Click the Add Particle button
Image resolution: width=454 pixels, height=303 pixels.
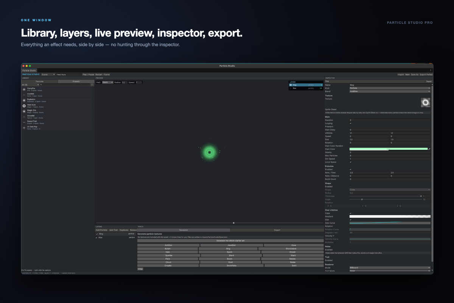pos(101,230)
